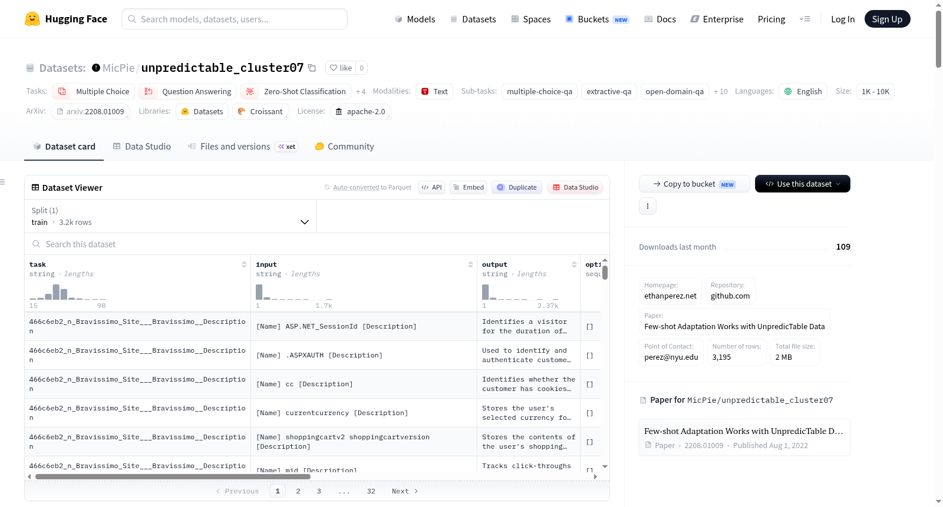Viewport: 943px width, 507px height.
Task: Go to the Next page
Action: tap(405, 491)
